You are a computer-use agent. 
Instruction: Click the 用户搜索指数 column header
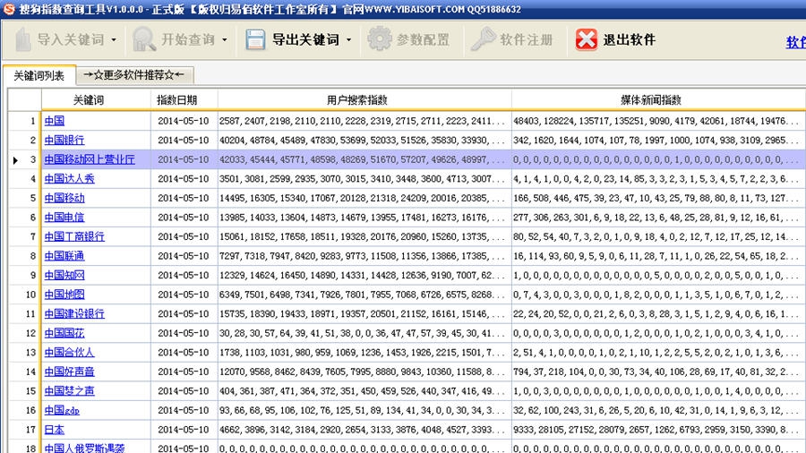click(x=364, y=100)
